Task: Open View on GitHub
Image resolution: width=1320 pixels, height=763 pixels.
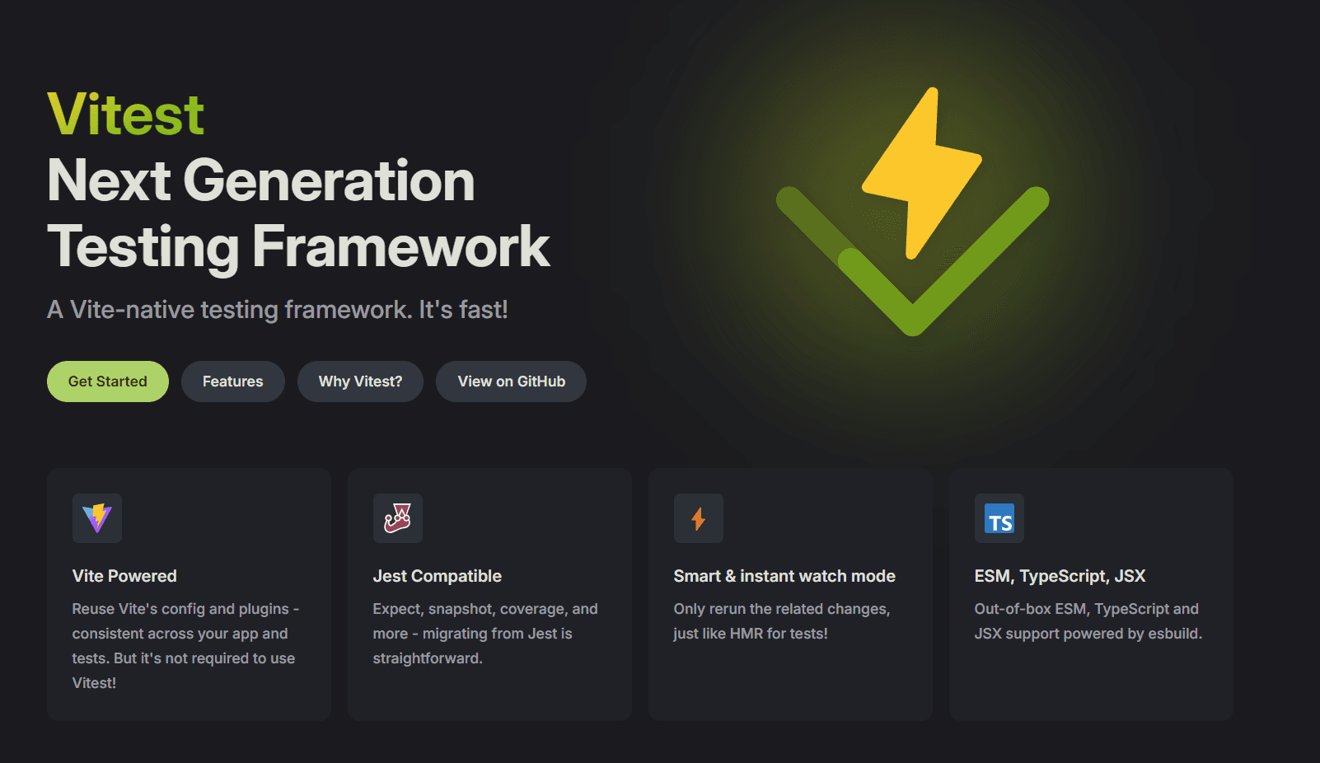Action: point(511,381)
